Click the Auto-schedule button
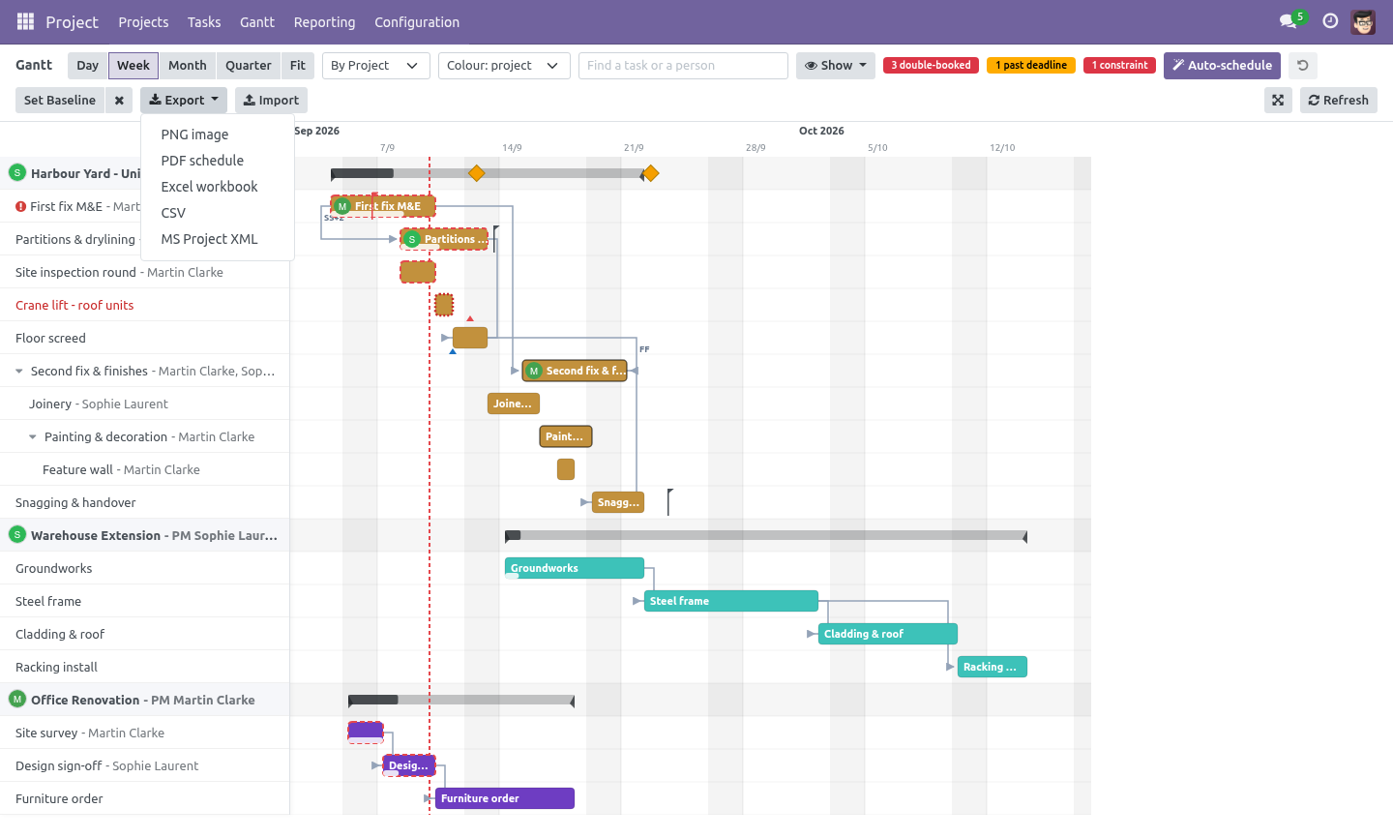The width and height of the screenshot is (1393, 838). 1222,66
